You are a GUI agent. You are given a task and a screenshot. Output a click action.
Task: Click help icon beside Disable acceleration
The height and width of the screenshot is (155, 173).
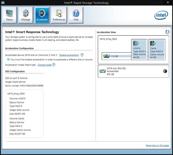(x=82, y=55)
